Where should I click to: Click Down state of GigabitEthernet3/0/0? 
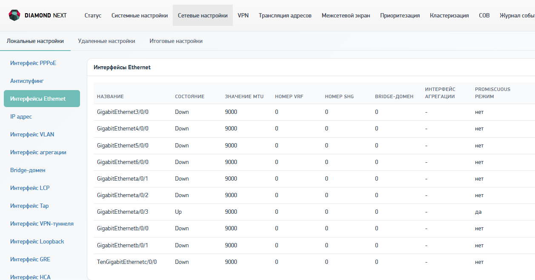click(182, 112)
